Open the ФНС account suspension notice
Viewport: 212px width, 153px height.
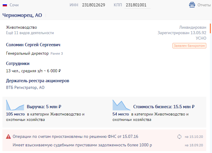coord(75,136)
